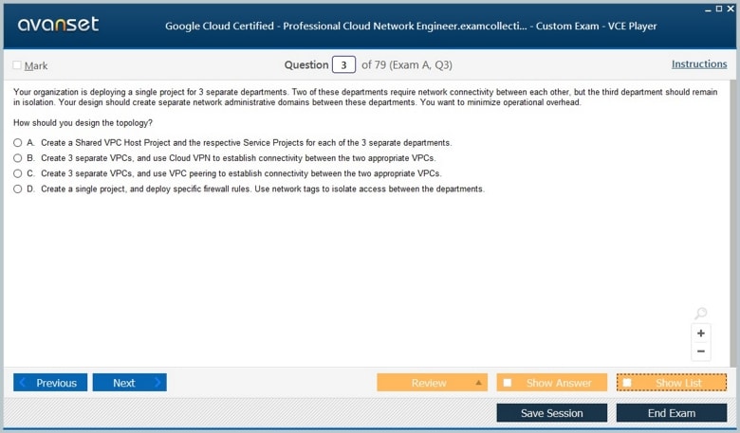Pick answer D network tags option
Image resolution: width=740 pixels, height=433 pixels.
click(x=17, y=189)
